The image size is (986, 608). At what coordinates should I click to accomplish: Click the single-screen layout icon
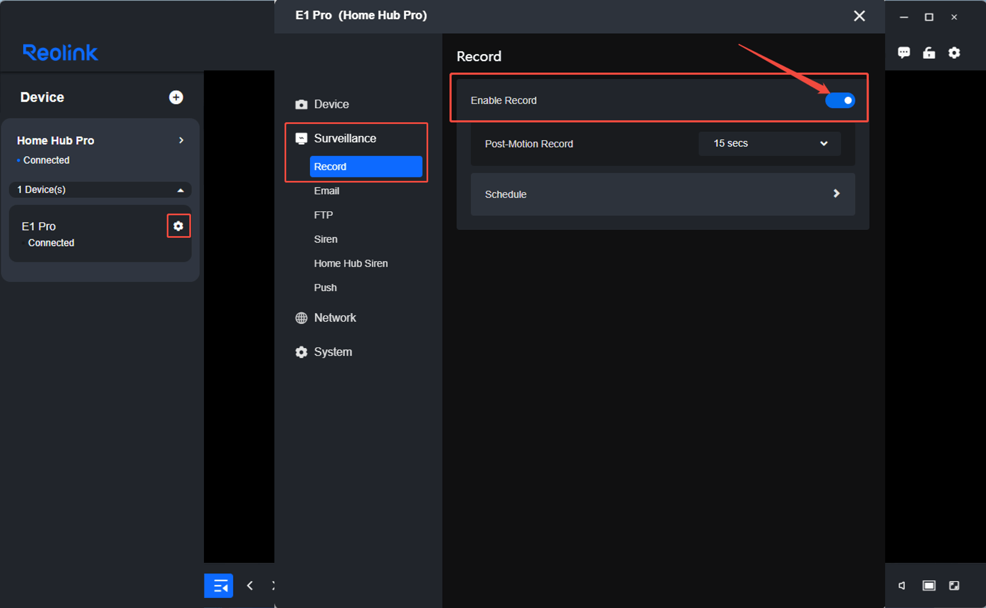(929, 586)
